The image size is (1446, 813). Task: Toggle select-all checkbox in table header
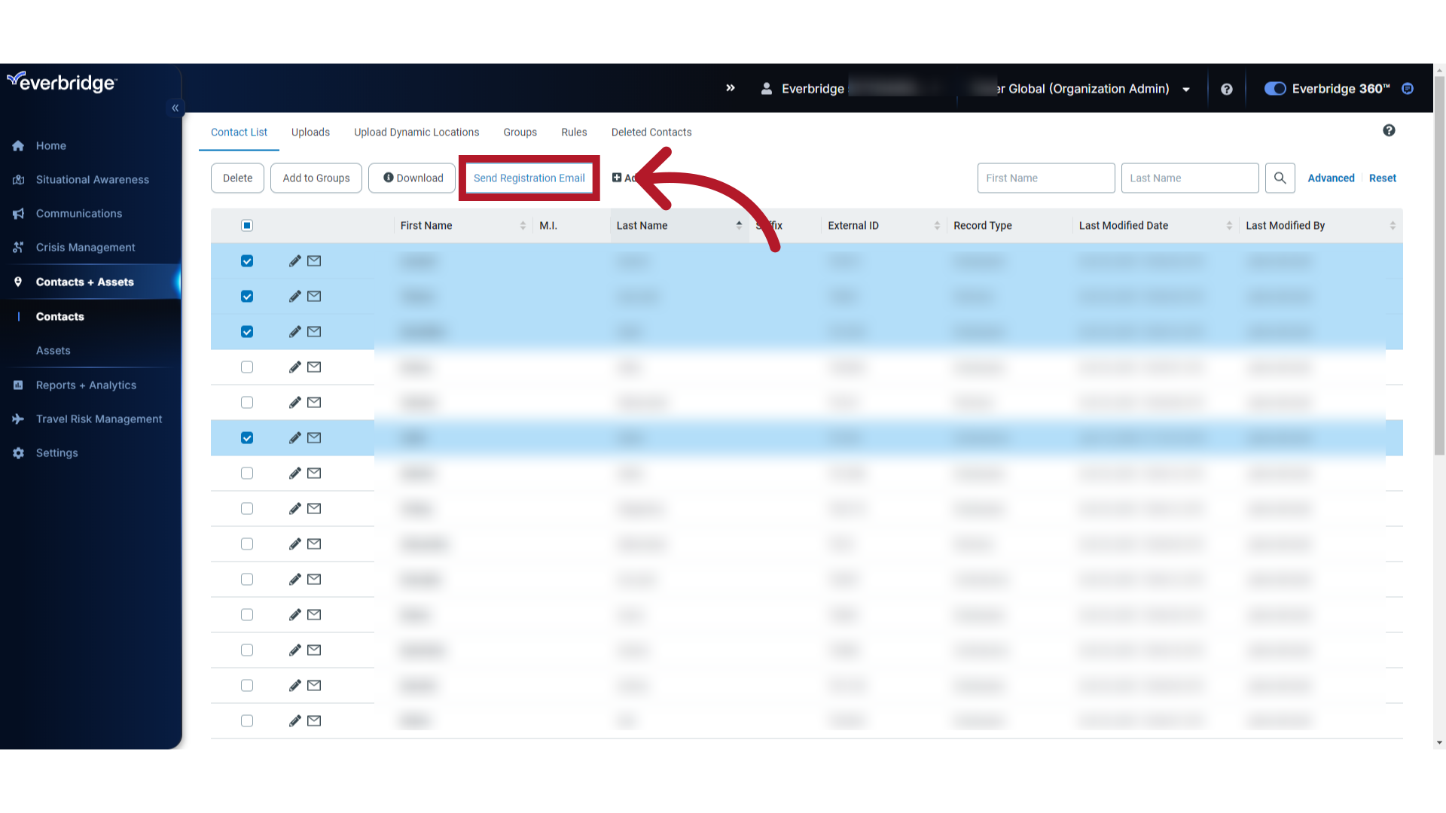click(x=247, y=226)
